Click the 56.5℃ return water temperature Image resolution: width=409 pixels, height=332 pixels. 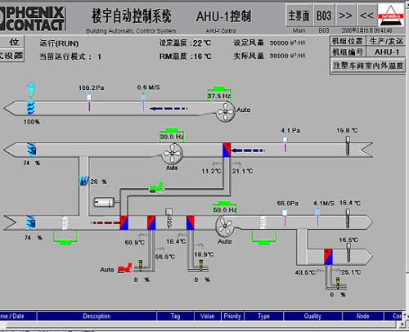(x=165, y=257)
